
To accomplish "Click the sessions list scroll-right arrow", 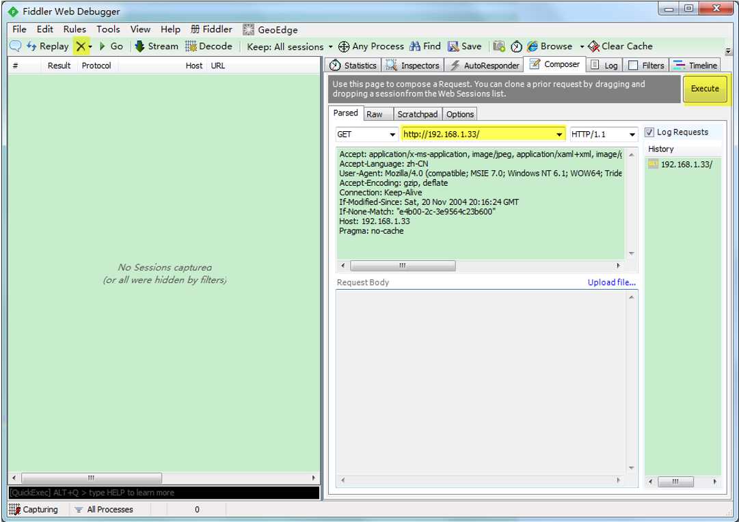I will (x=314, y=478).
